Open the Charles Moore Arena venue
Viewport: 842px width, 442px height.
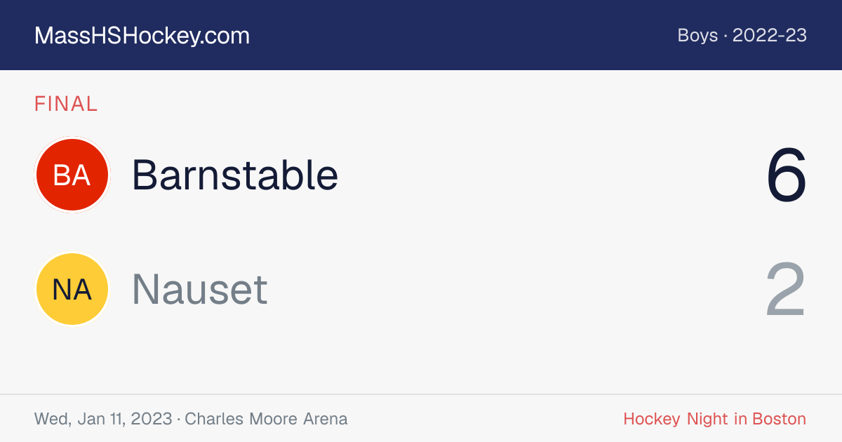(266, 419)
